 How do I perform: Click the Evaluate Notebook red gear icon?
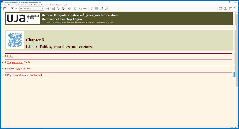pyautogui.click(x=5, y=9)
